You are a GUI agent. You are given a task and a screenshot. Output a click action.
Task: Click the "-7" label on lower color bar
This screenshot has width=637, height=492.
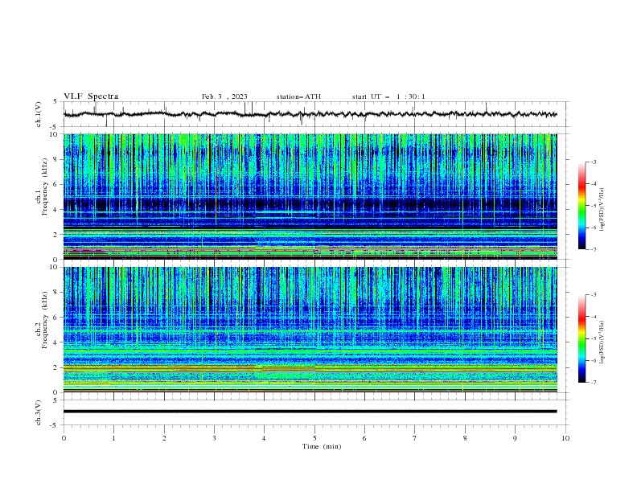pyautogui.click(x=594, y=382)
